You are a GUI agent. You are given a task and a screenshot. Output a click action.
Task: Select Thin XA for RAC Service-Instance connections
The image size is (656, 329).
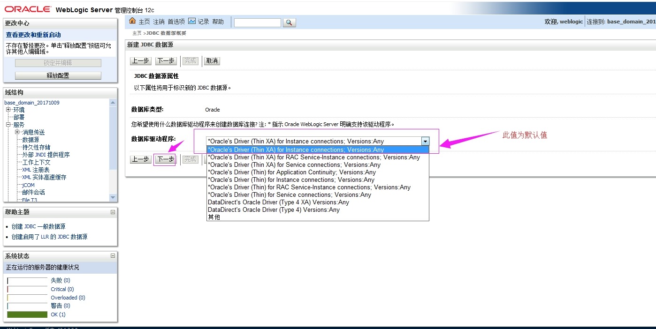point(318,157)
